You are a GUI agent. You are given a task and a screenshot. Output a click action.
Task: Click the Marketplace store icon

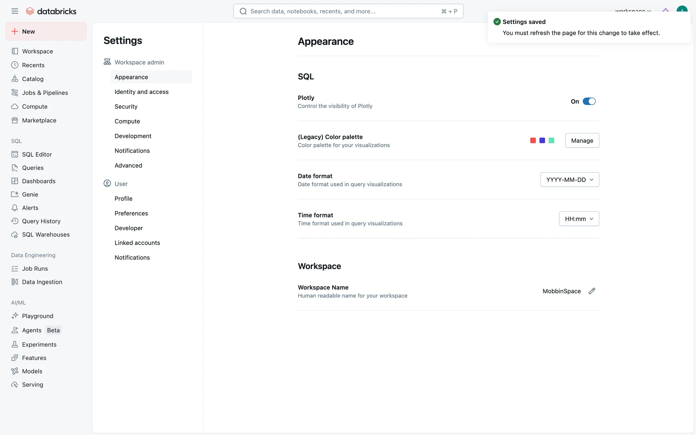(x=14, y=120)
